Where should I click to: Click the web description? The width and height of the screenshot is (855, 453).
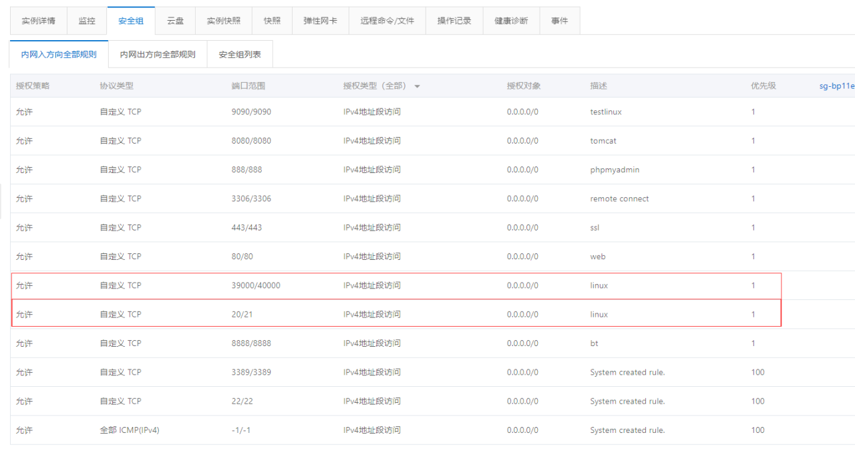click(598, 257)
